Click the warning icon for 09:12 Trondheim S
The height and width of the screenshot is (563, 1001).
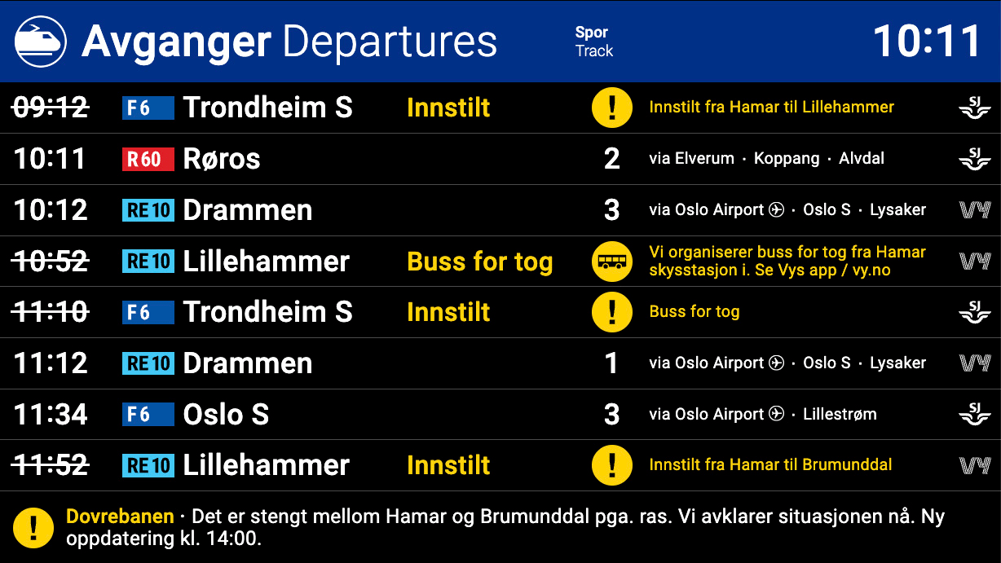(x=611, y=108)
